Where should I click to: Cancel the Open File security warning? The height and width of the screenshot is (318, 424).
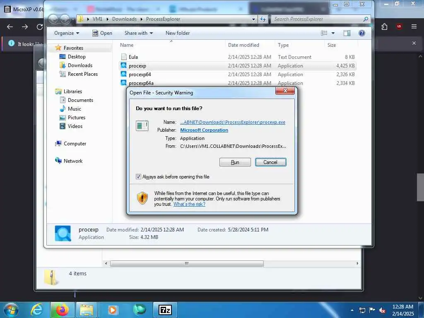pyautogui.click(x=270, y=162)
